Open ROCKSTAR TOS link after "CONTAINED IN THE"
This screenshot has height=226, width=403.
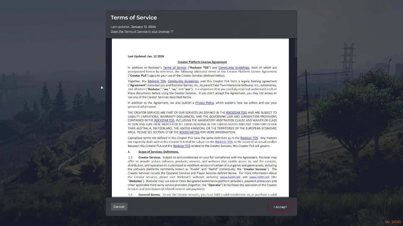coord(164,121)
